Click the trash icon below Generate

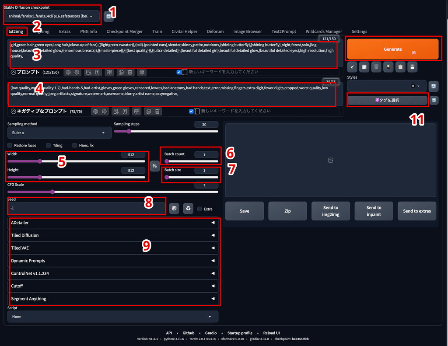(x=376, y=67)
